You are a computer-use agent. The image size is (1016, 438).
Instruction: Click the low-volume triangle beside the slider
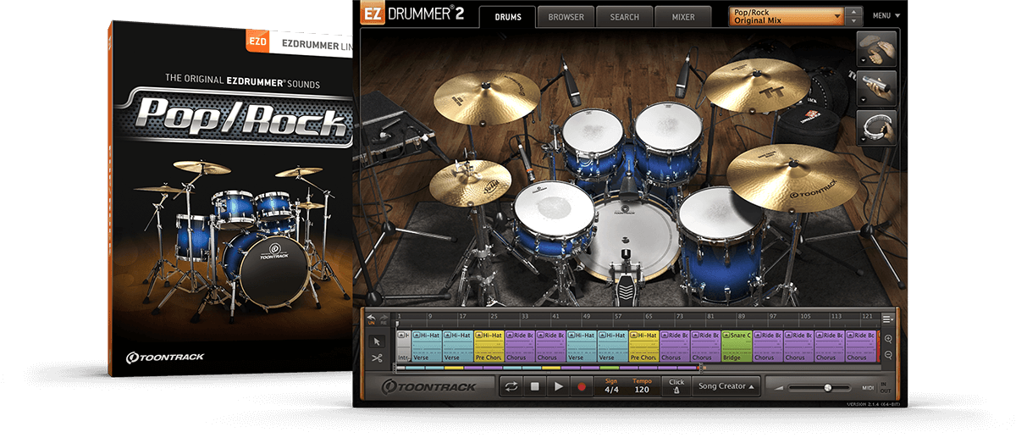(777, 388)
